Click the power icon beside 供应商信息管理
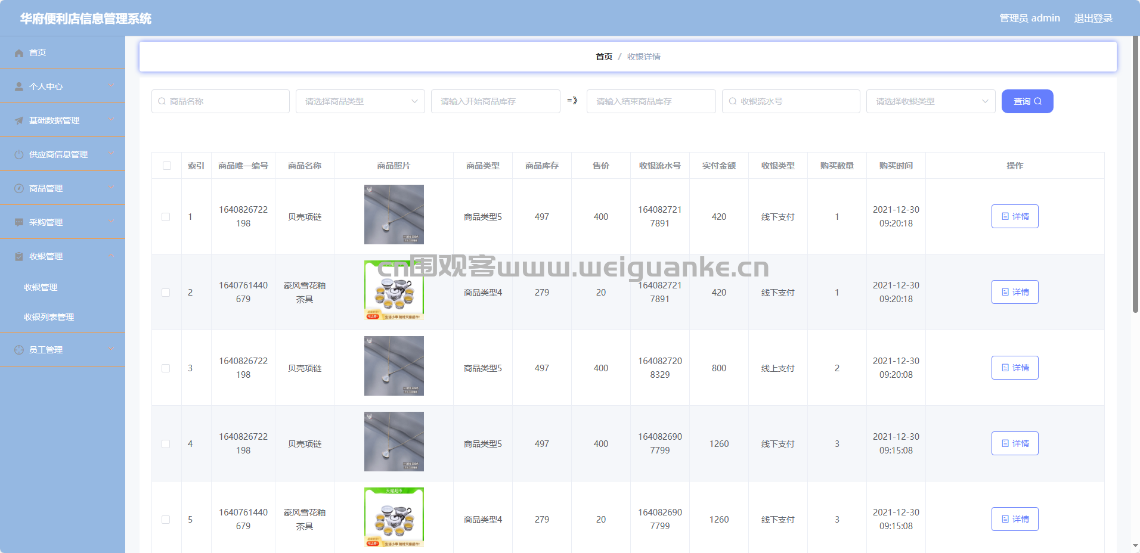This screenshot has height=553, width=1140. pyautogui.click(x=19, y=154)
